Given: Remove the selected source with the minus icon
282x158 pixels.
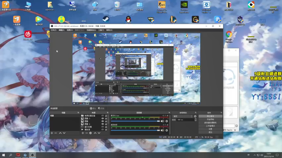Looking at the screenshot, I should click(87, 133).
